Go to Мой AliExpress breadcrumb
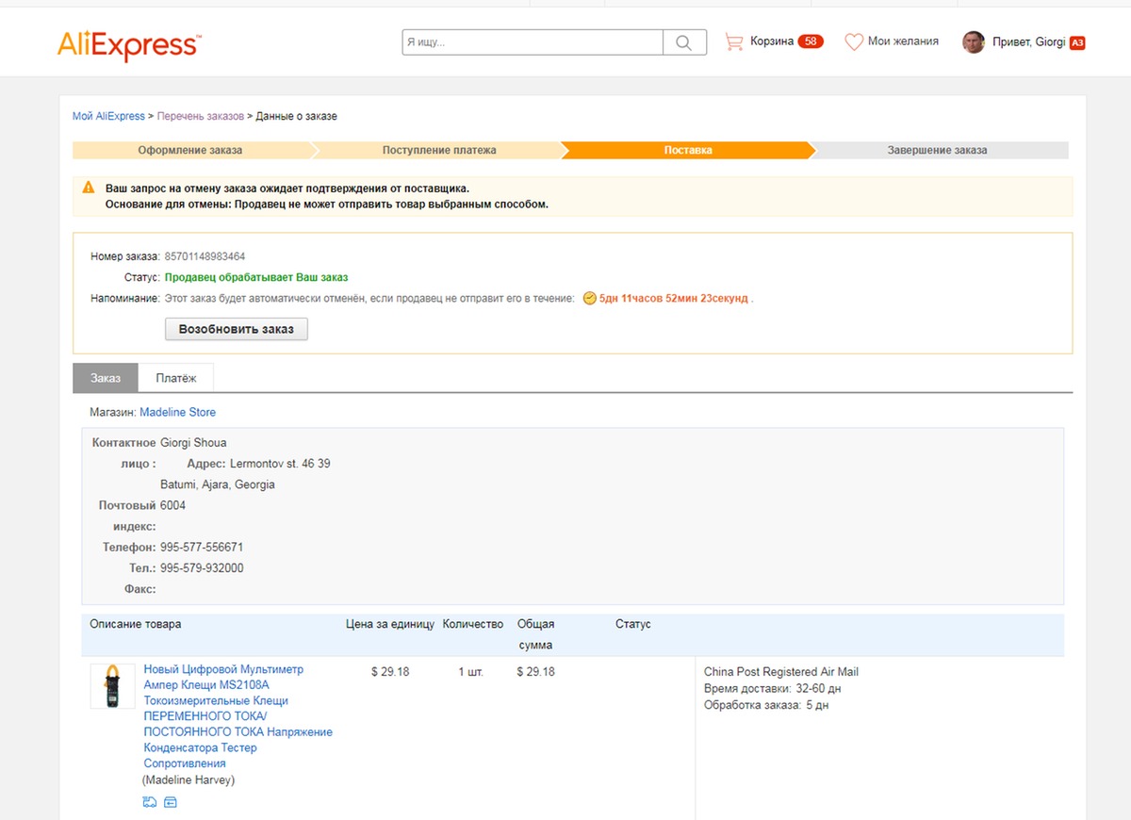This screenshot has height=820, width=1131. coord(108,116)
